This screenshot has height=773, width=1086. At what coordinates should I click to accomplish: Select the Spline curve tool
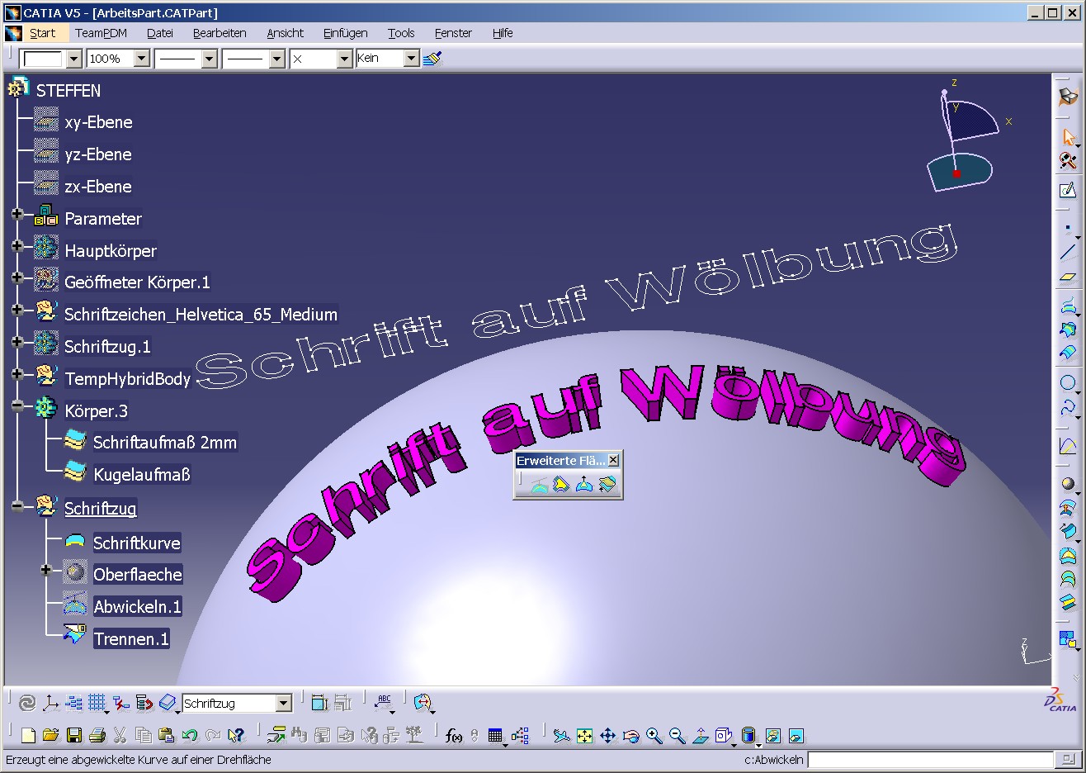pyautogui.click(x=1068, y=407)
